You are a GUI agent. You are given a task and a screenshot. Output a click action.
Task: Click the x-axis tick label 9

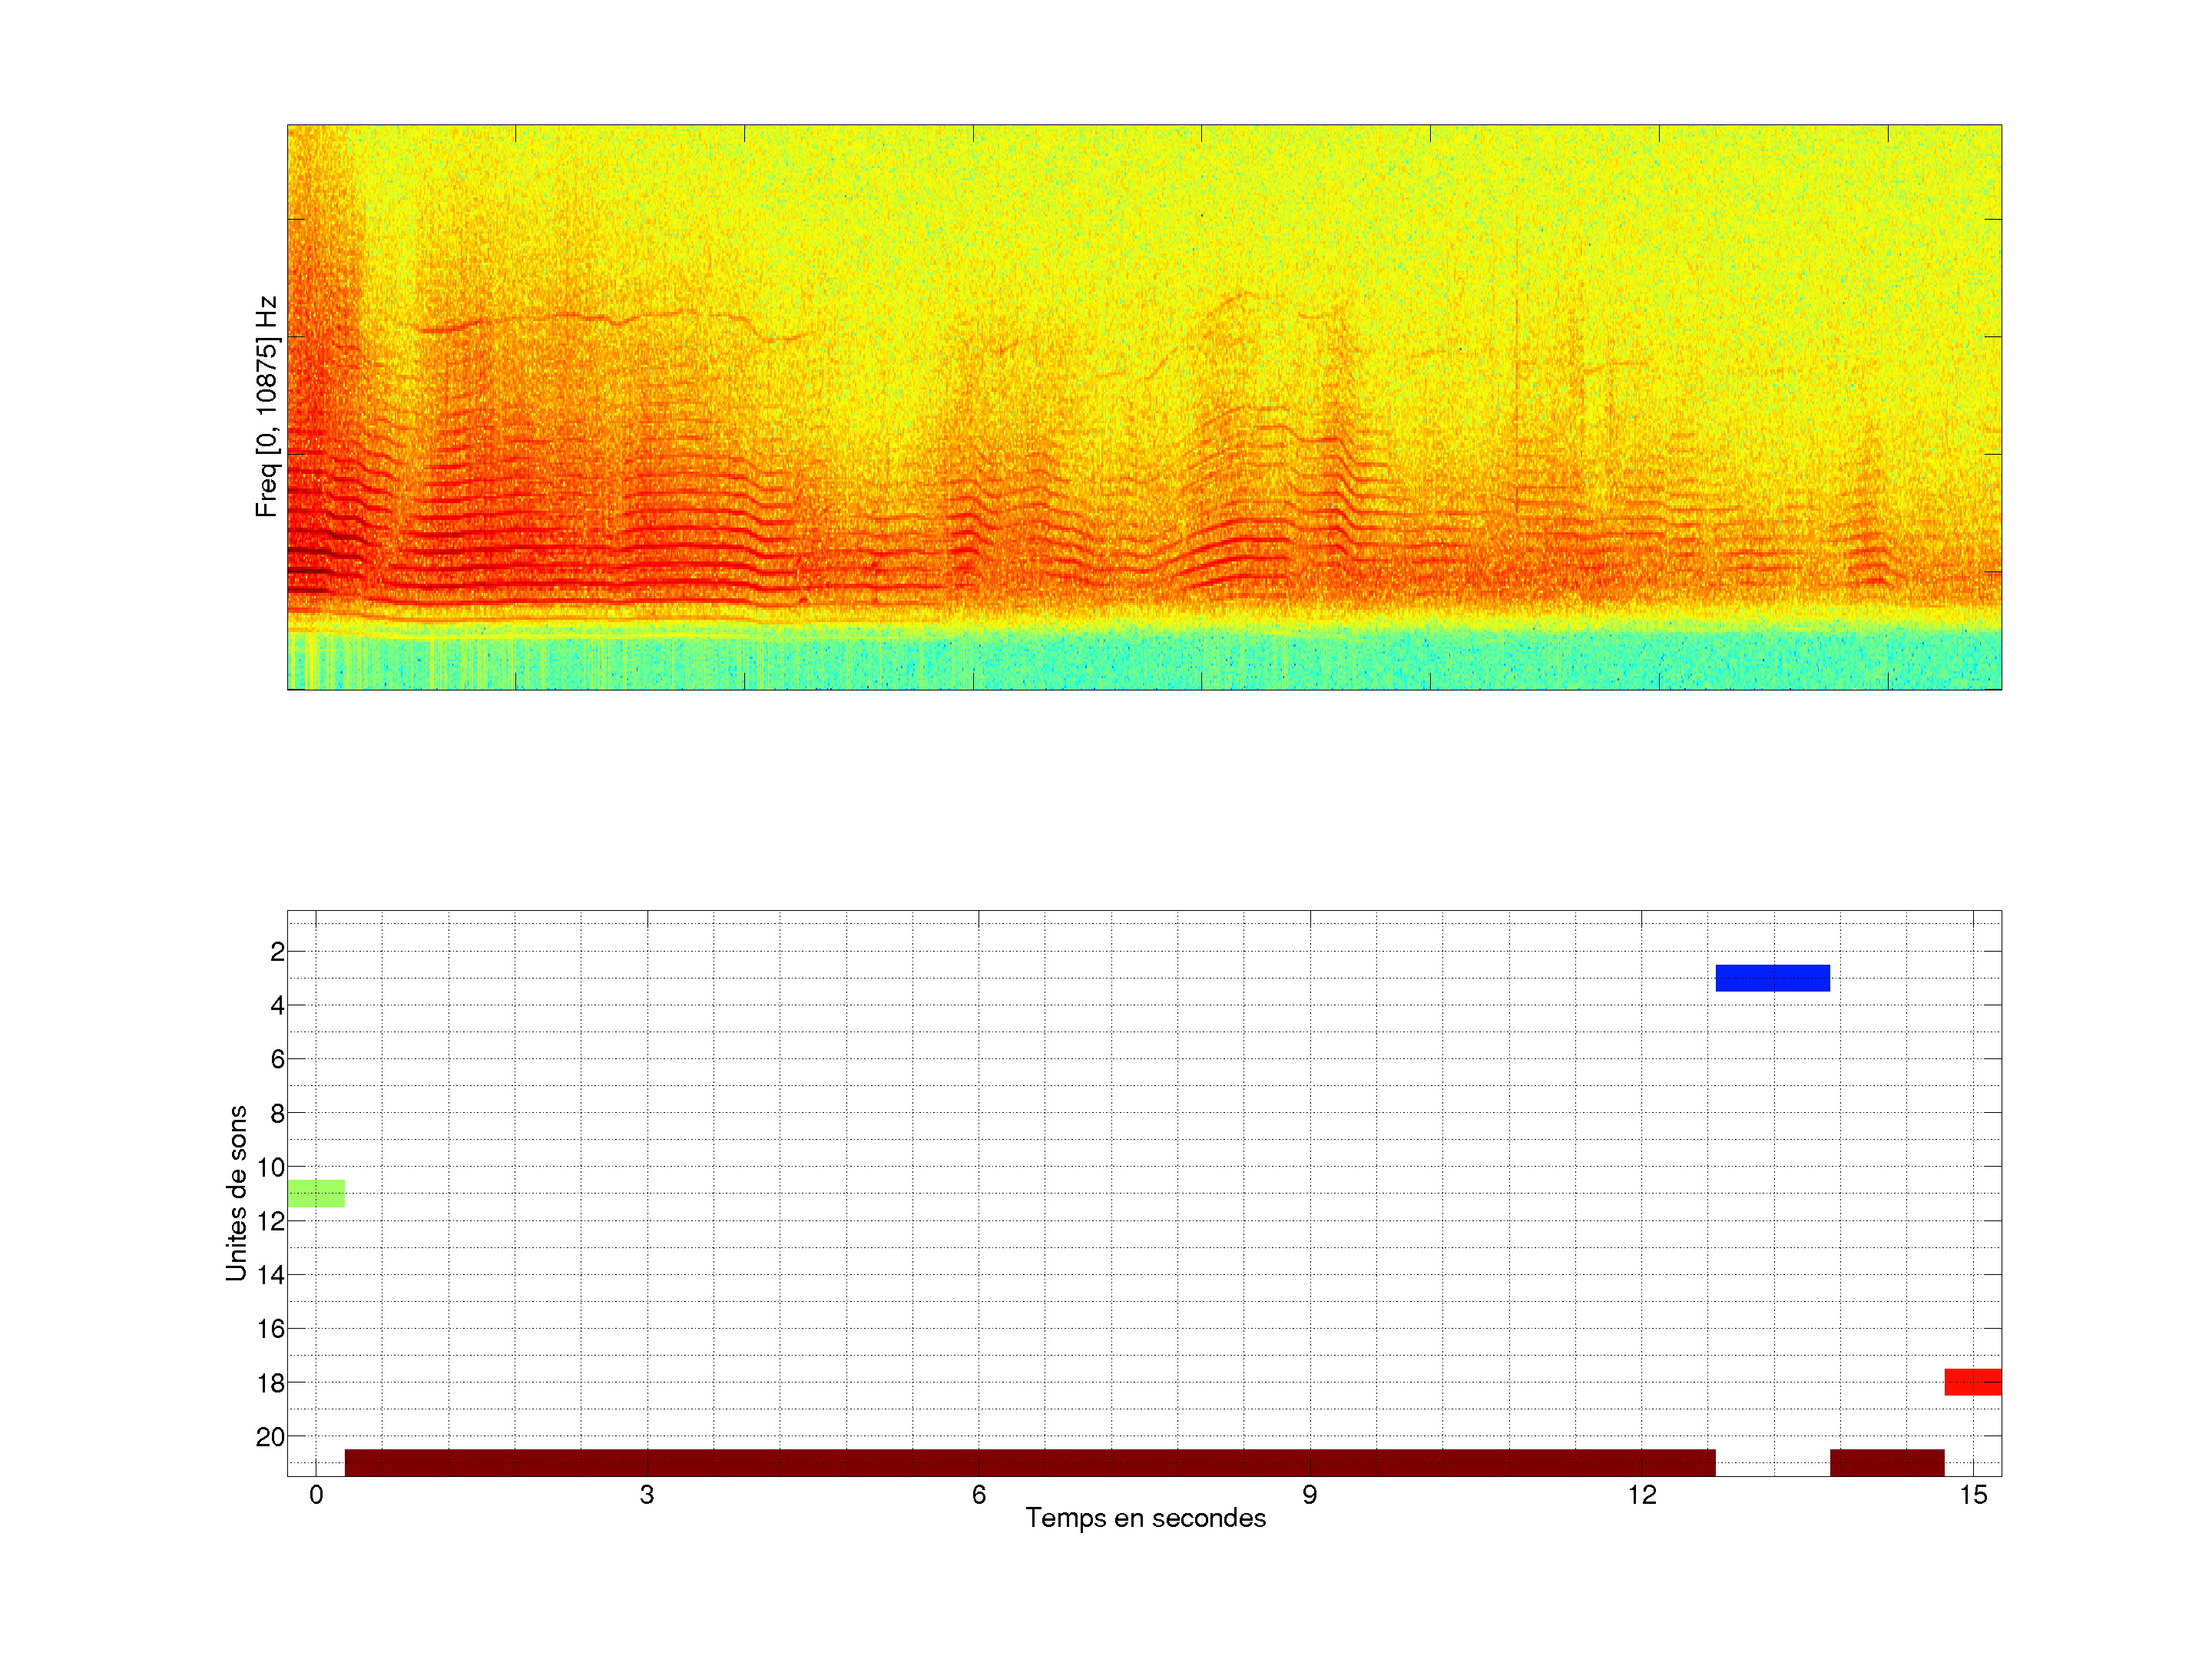(1310, 1495)
